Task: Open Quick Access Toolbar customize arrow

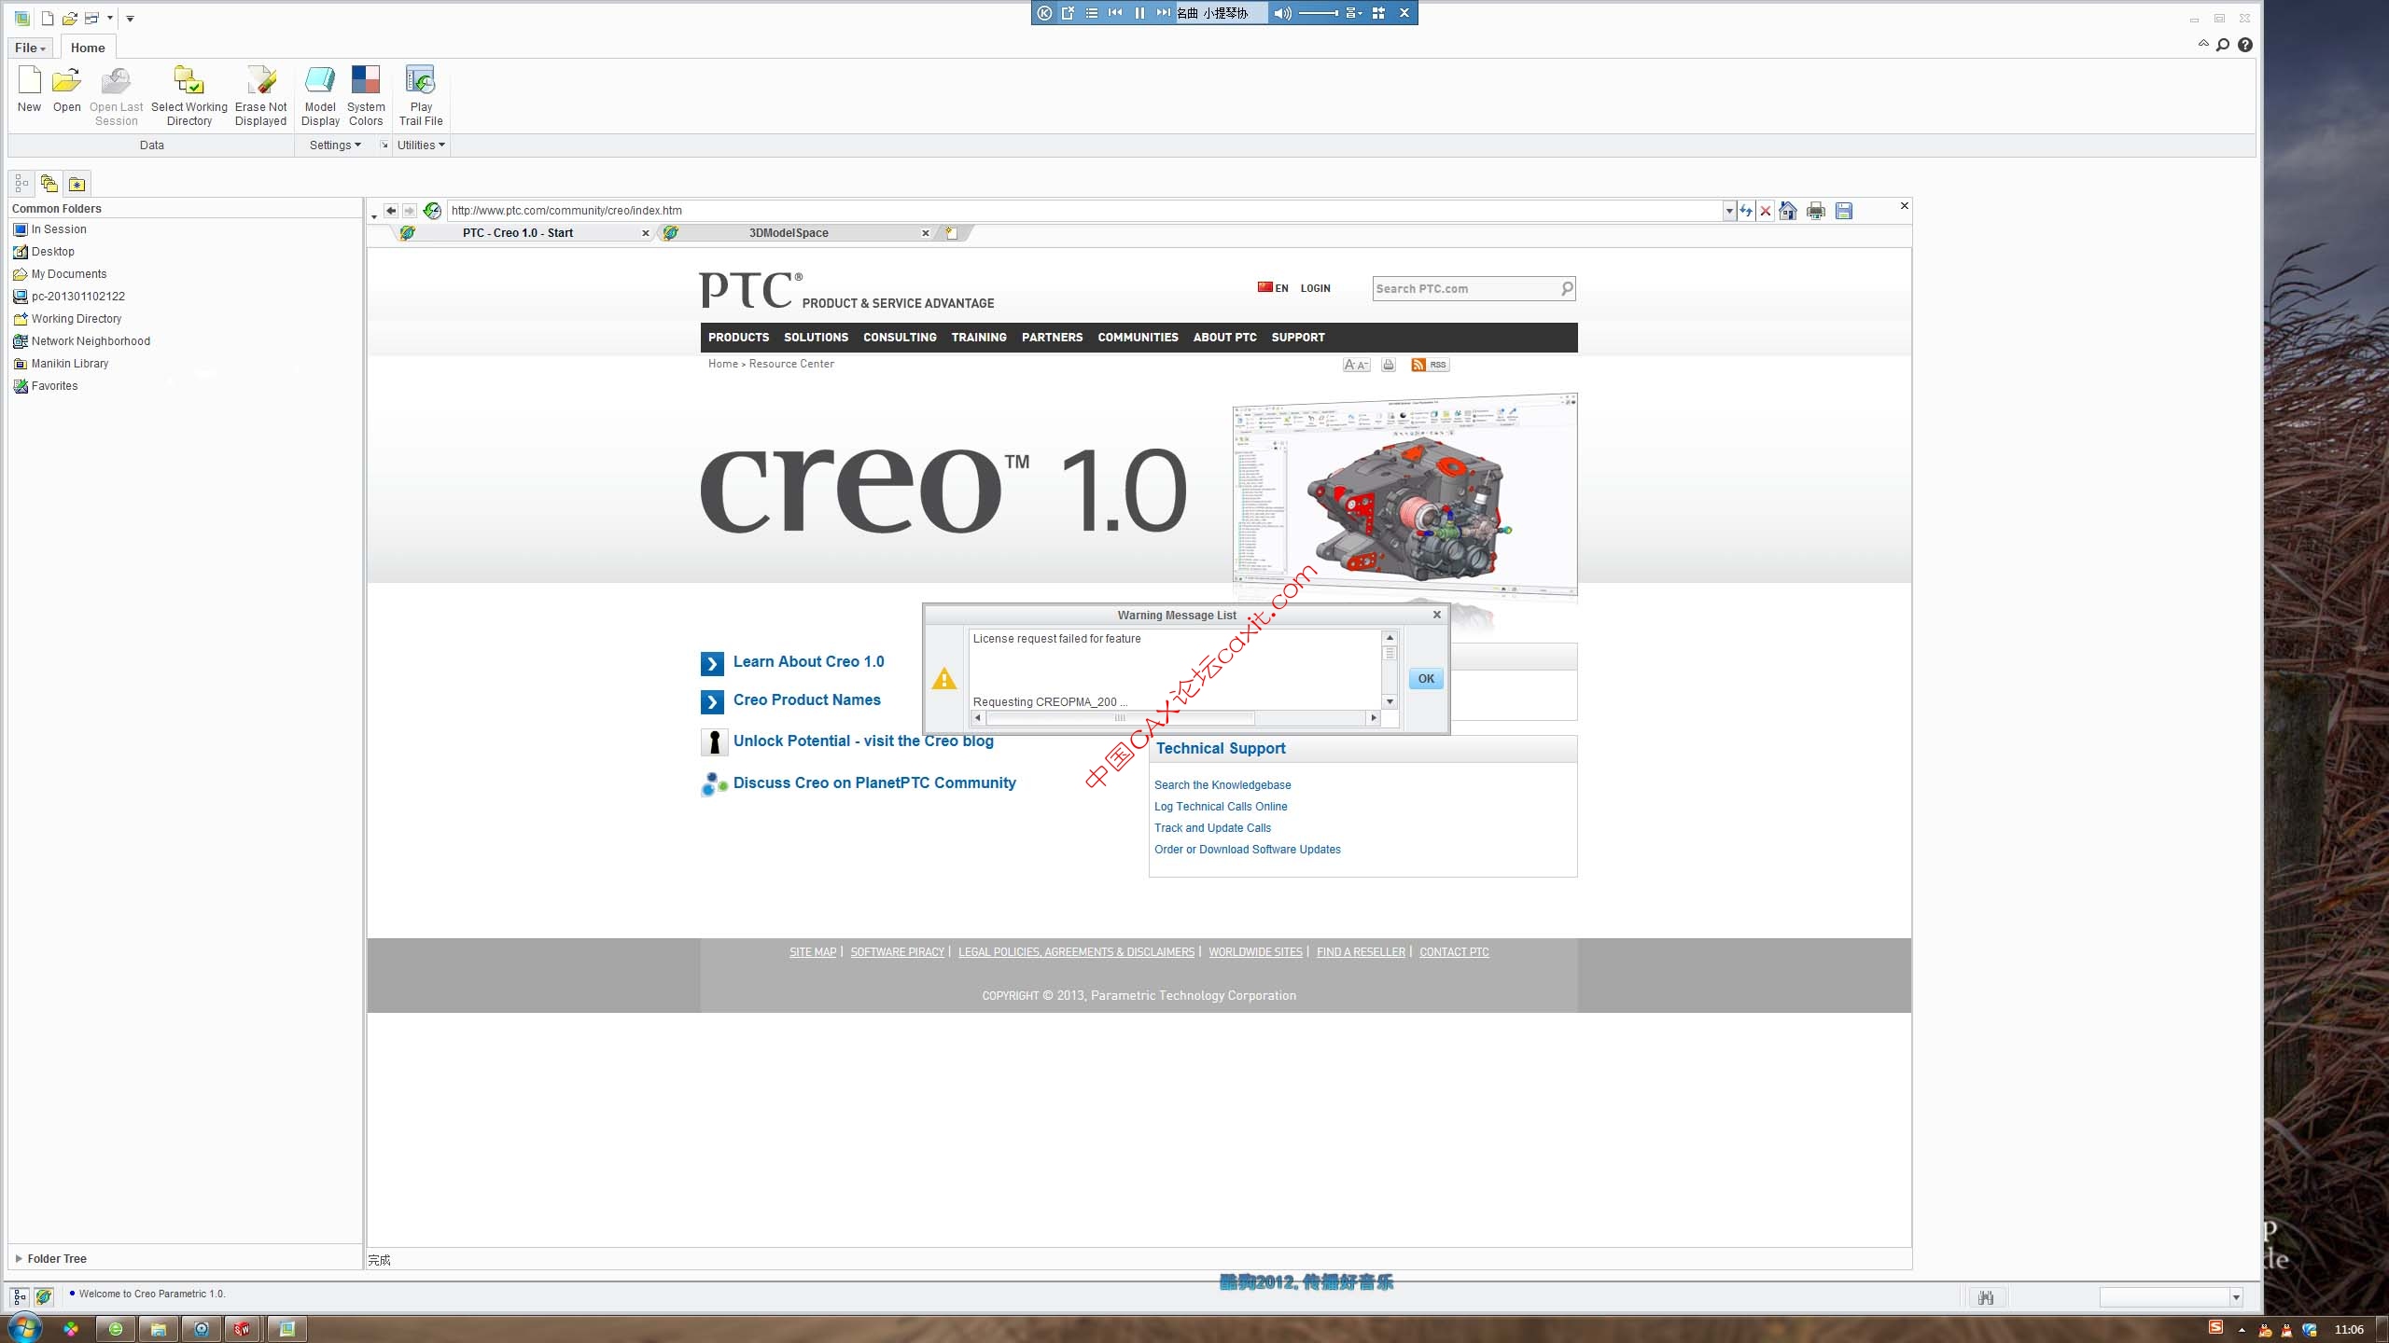Action: [x=130, y=18]
